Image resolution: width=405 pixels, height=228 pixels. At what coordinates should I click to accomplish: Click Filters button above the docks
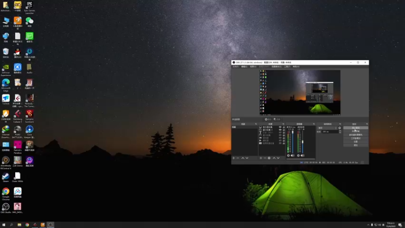[x=277, y=120]
